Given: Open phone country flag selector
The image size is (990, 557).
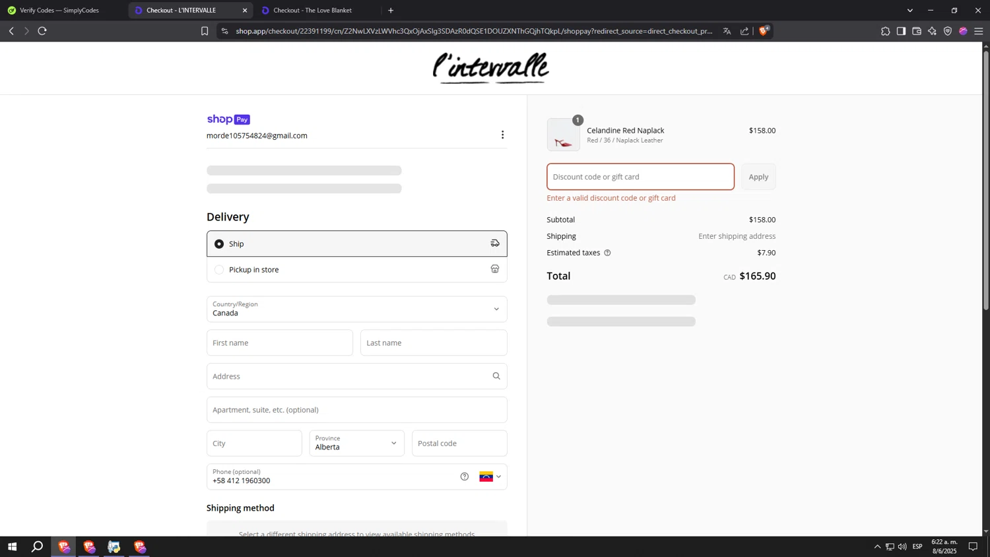Looking at the screenshot, I should coord(490,476).
